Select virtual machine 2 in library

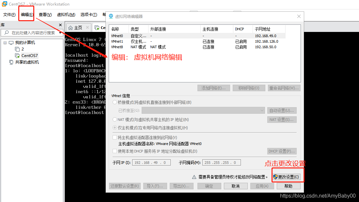click(23, 49)
